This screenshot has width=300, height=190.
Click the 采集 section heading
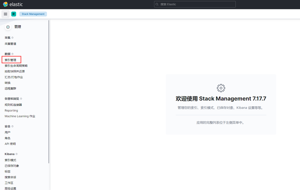tap(7, 38)
